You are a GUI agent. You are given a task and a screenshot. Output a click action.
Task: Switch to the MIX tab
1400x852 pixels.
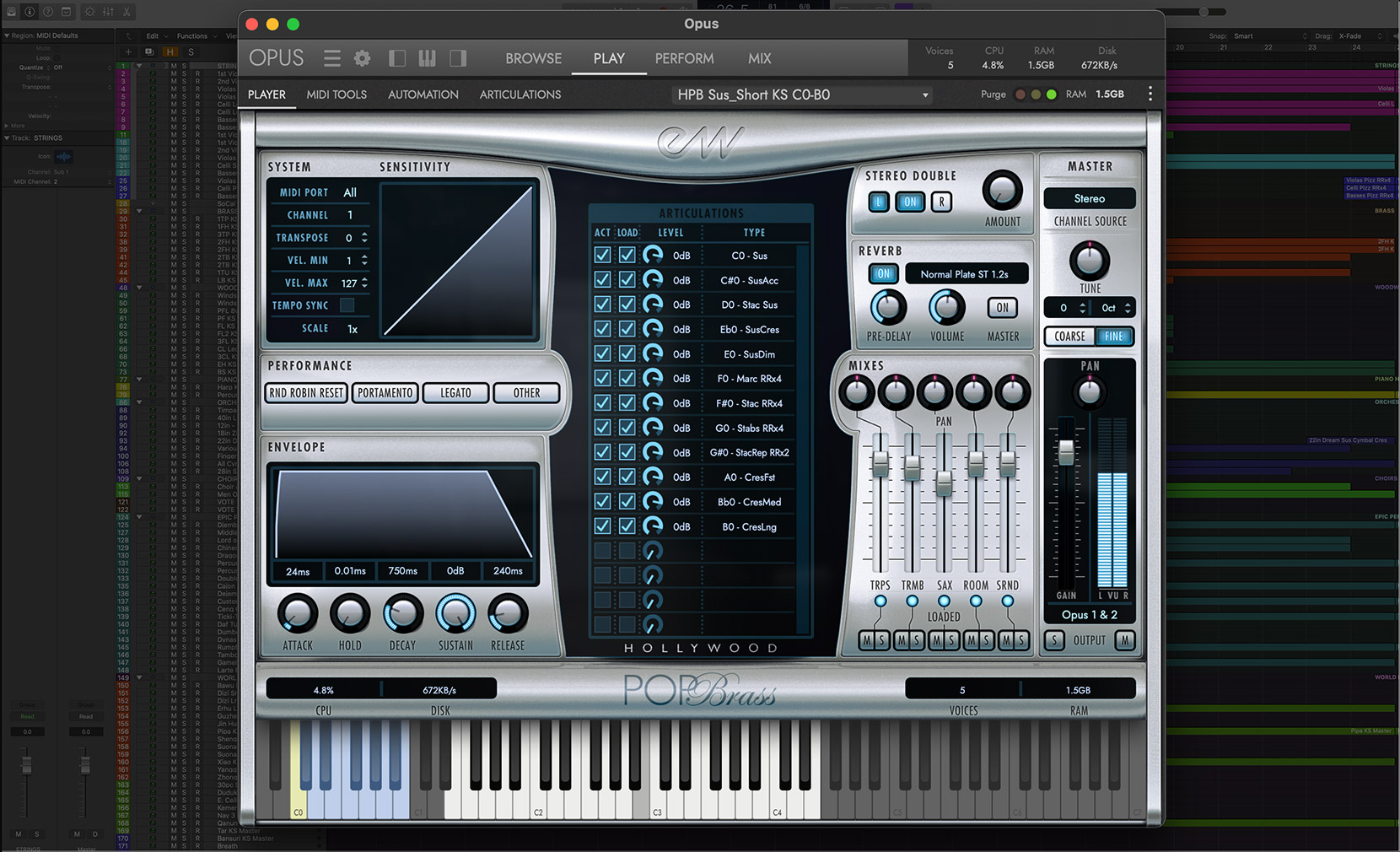point(759,58)
